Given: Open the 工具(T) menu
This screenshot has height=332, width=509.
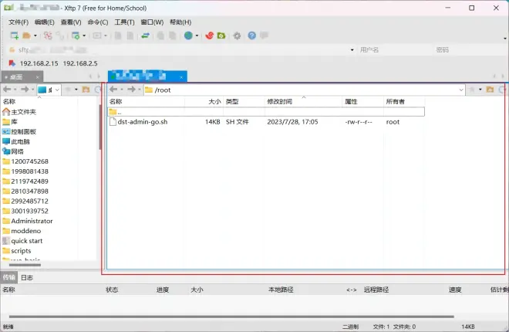Looking at the screenshot, I should [124, 22].
